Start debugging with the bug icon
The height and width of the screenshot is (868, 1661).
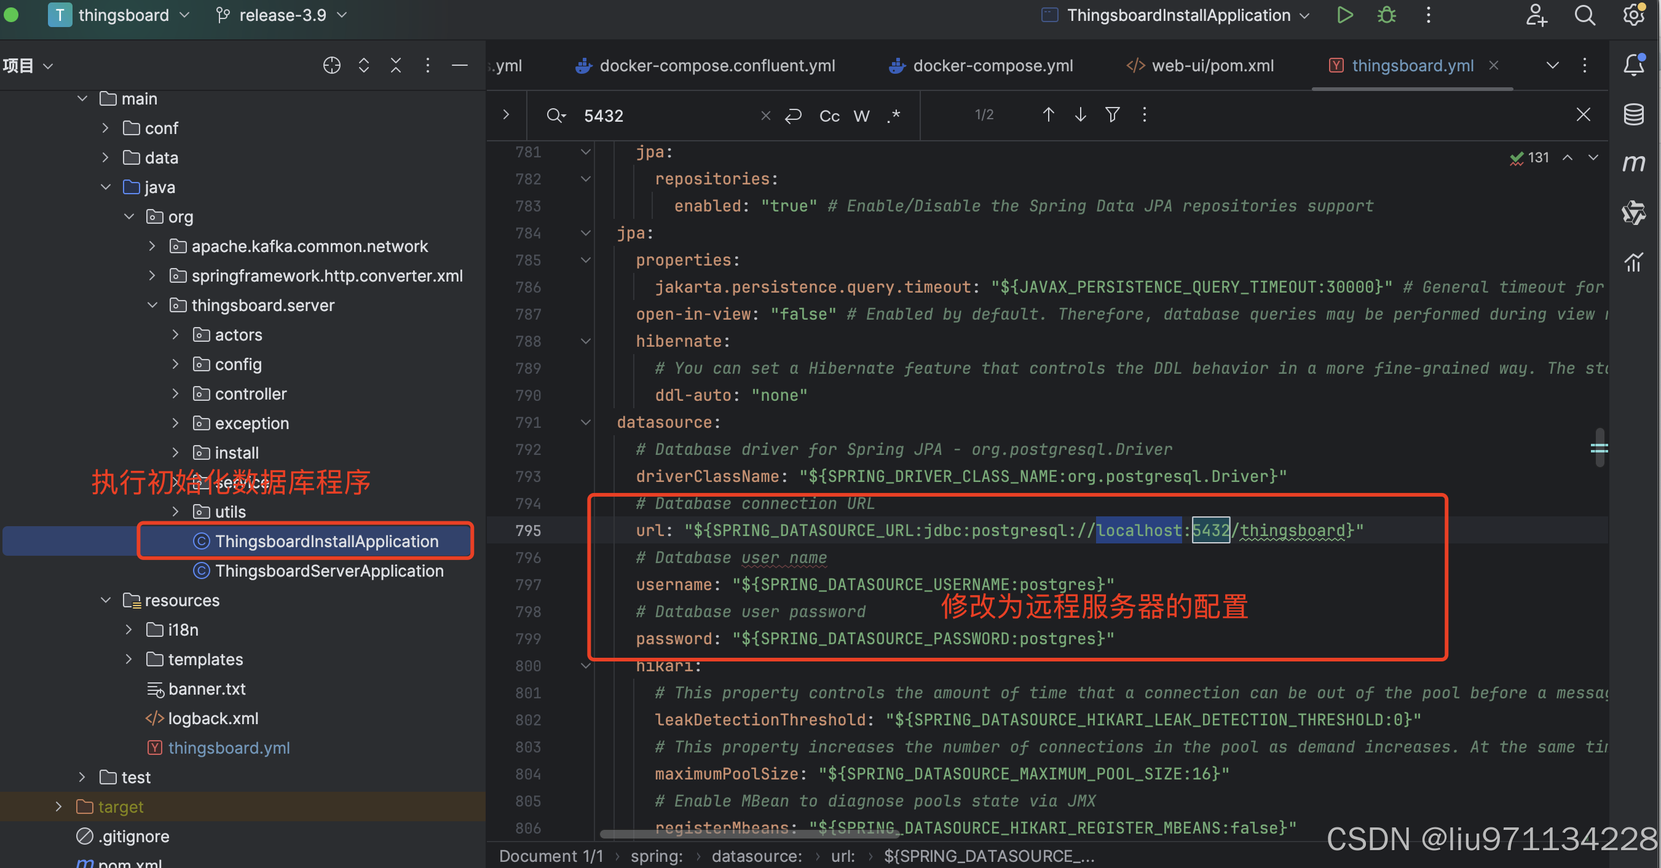(x=1386, y=15)
